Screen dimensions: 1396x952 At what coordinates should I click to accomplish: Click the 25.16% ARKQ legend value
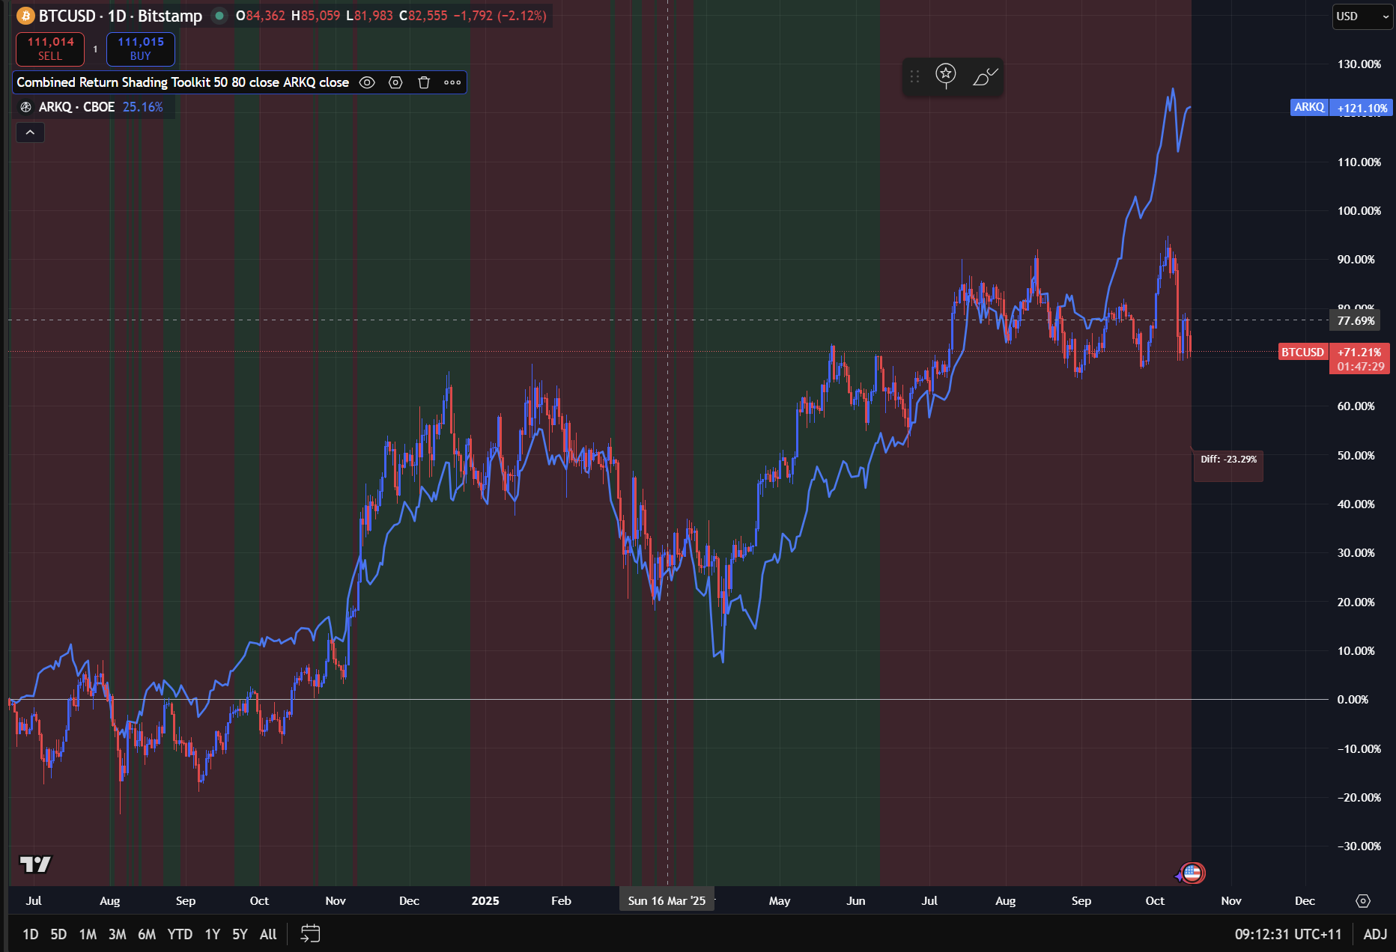tap(142, 107)
